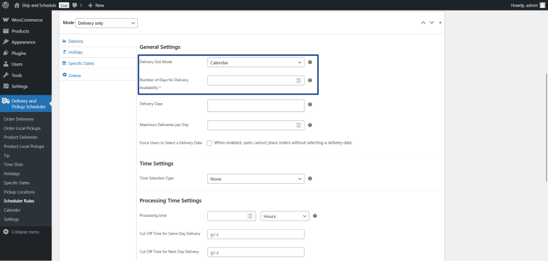The height and width of the screenshot is (261, 548).
Task: Click help icon beside Delivery Days field
Action: click(310, 104)
